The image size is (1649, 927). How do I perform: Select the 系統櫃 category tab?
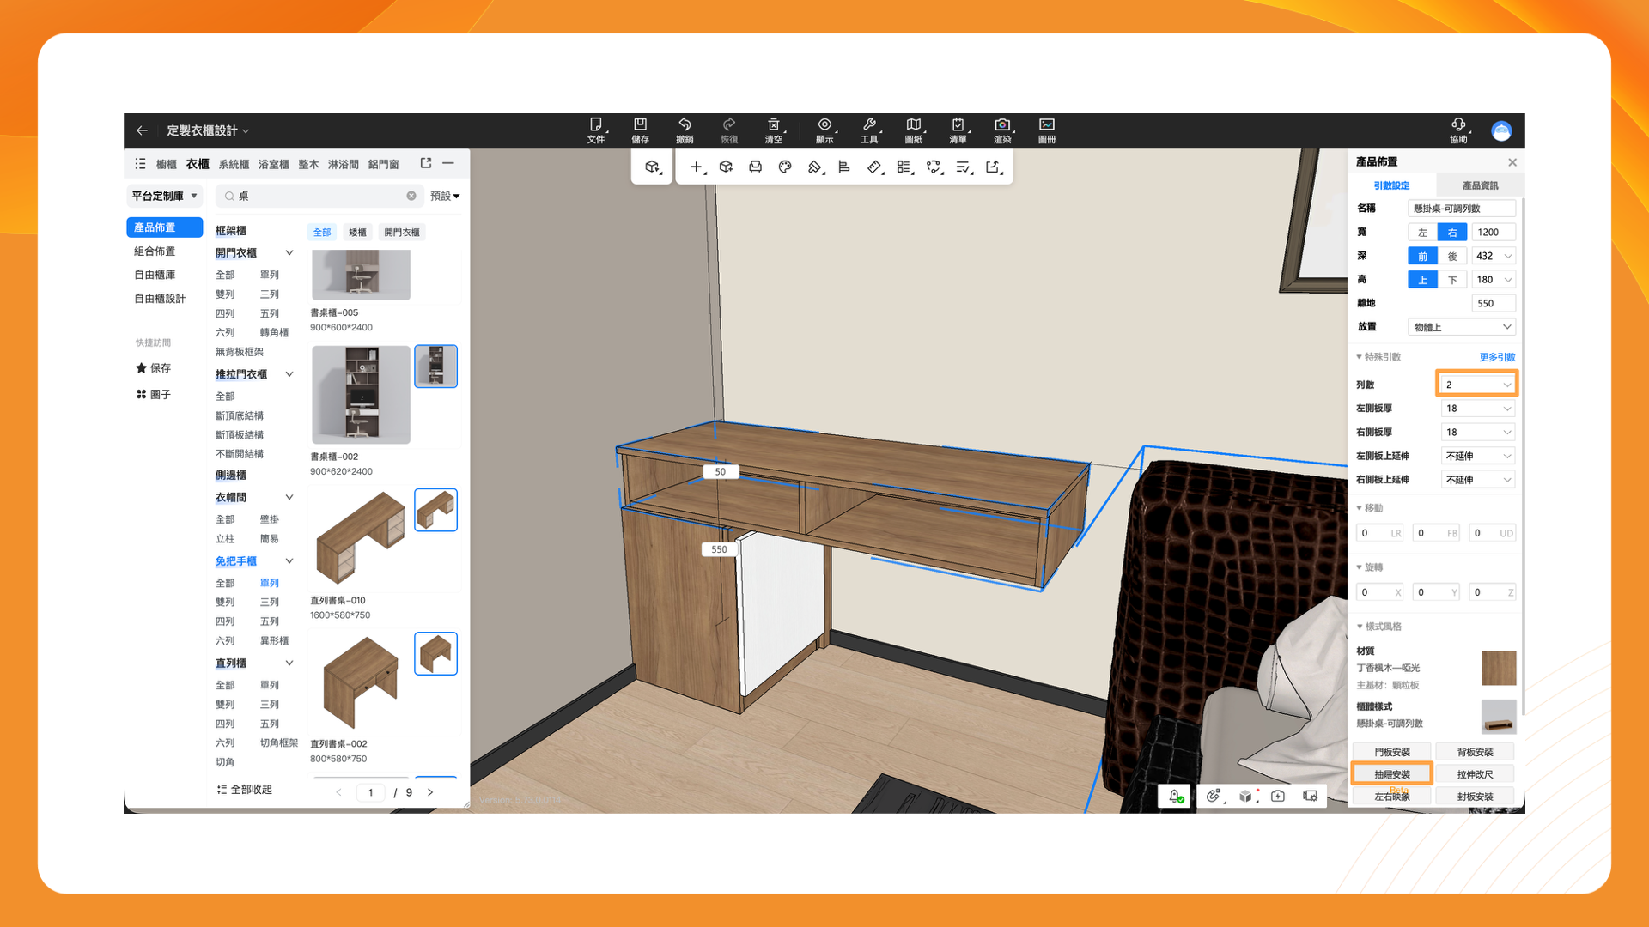click(x=234, y=164)
